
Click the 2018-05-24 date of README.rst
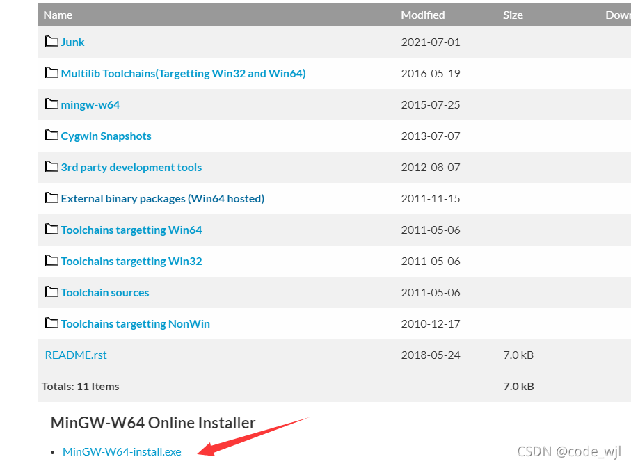tap(430, 355)
